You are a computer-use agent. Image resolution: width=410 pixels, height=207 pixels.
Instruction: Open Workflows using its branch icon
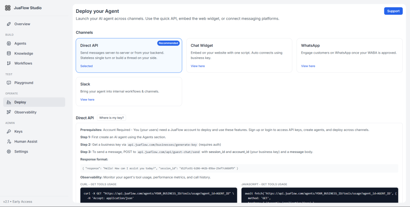[9, 63]
